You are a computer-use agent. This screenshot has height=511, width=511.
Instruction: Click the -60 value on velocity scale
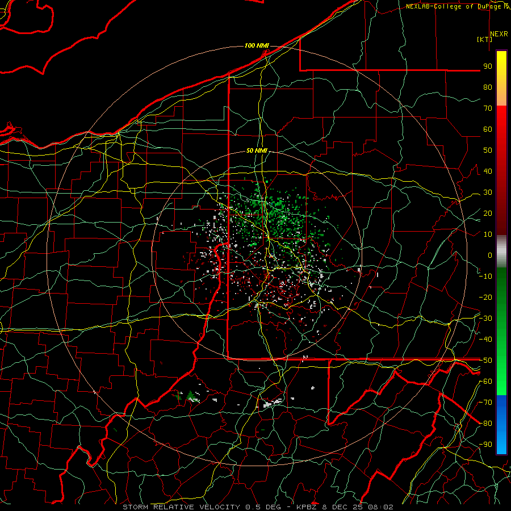485,382
